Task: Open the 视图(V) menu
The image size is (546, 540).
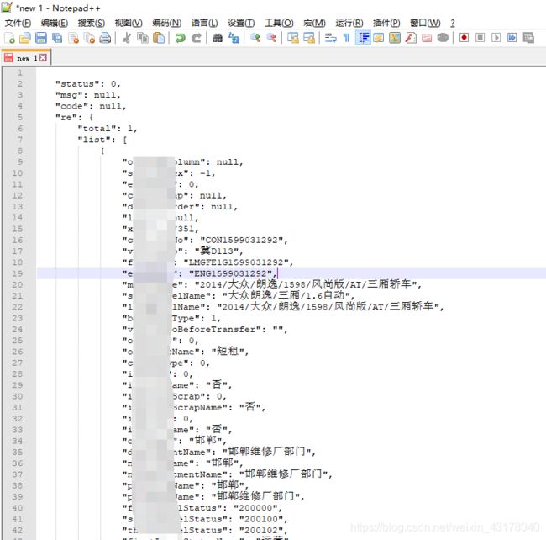Action: tap(129, 23)
